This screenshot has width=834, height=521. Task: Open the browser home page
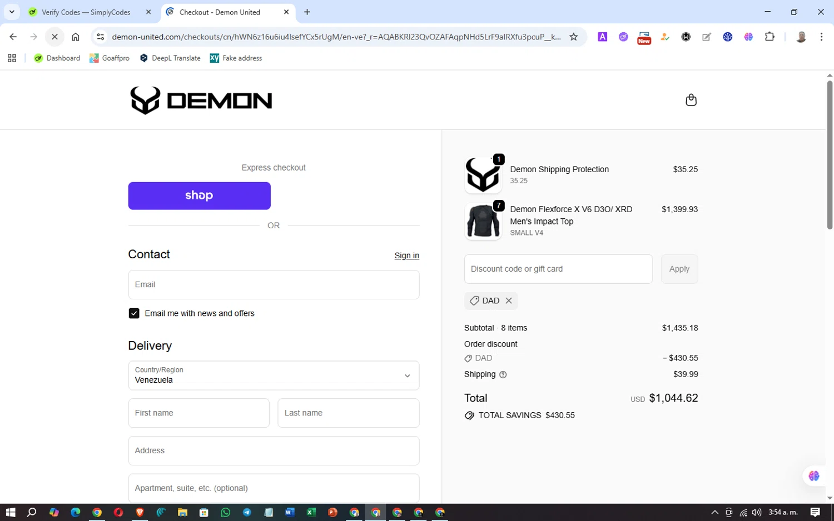click(76, 37)
